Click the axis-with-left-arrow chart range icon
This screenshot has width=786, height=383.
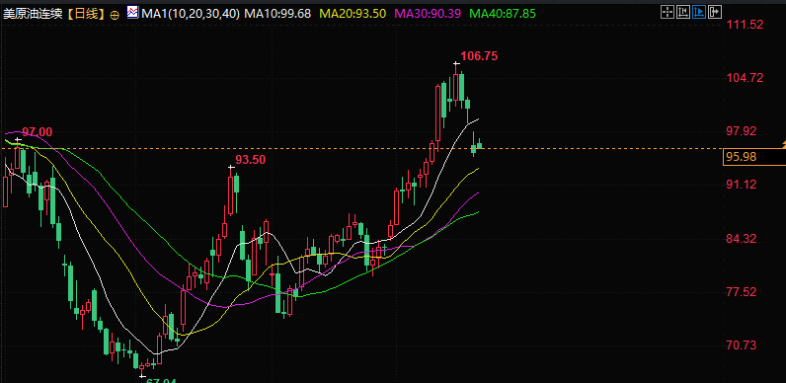point(682,12)
